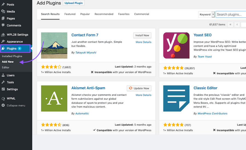
Task: Open the Contact Form 7 title link
Action: pyautogui.click(x=85, y=35)
